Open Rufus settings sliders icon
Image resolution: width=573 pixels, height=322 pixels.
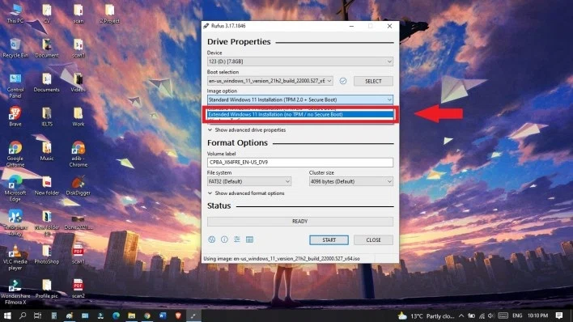[237, 239]
